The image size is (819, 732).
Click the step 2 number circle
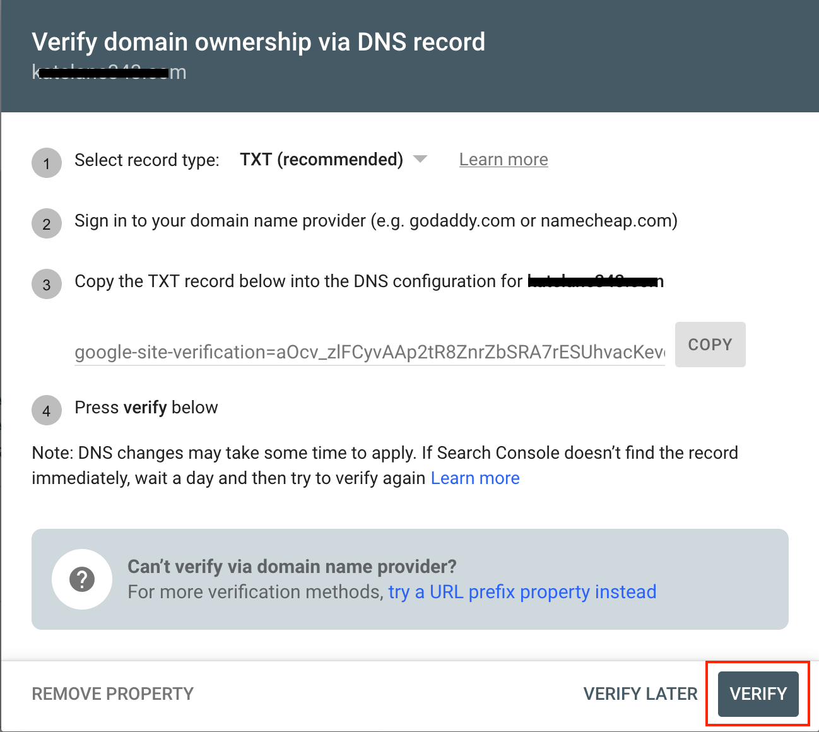[x=47, y=223]
